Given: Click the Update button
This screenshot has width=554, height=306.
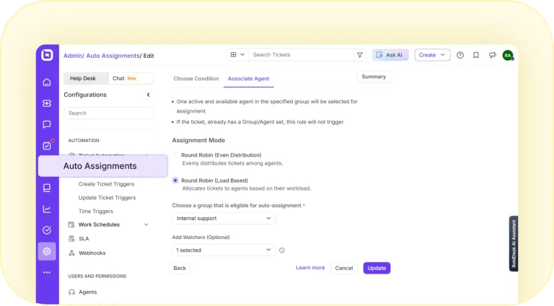Looking at the screenshot, I should pos(377,268).
